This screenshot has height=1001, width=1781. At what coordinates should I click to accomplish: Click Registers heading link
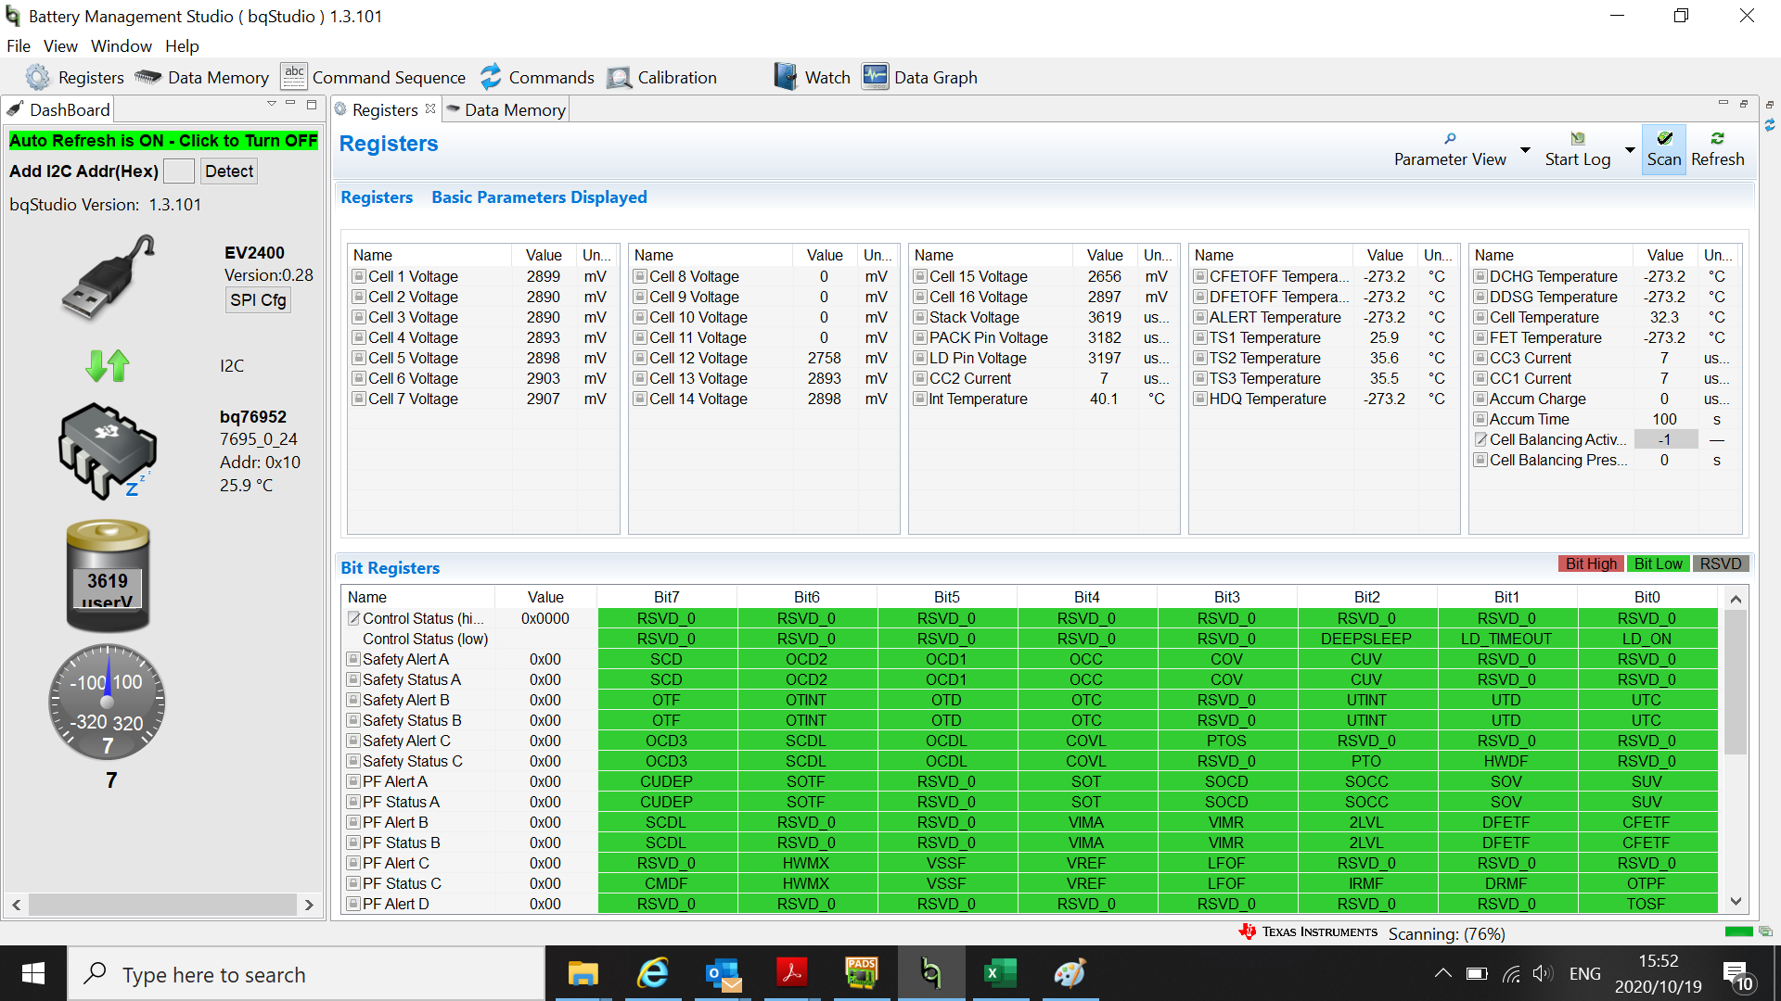coord(377,197)
